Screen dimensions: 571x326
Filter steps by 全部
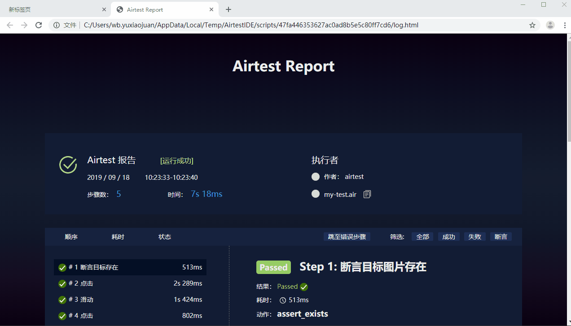pyautogui.click(x=422, y=237)
